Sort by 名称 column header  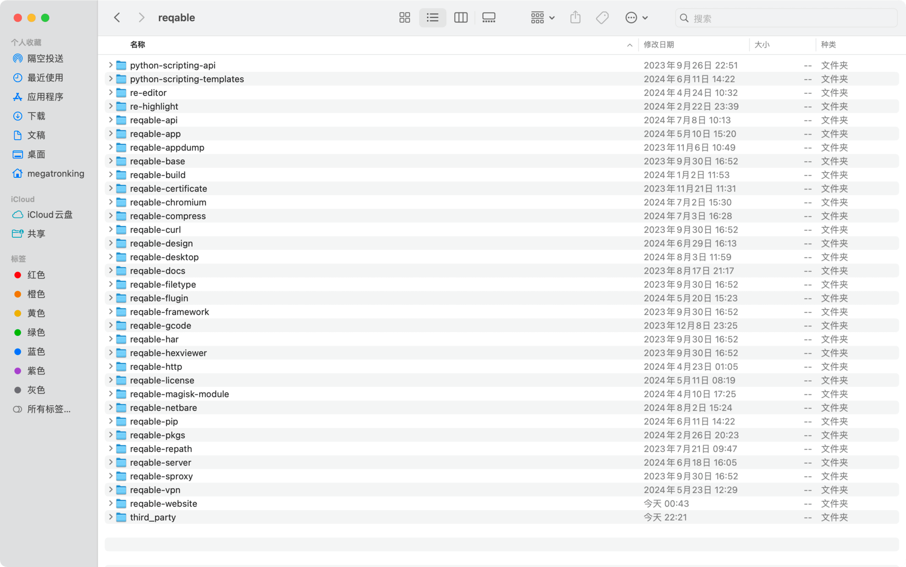(137, 44)
